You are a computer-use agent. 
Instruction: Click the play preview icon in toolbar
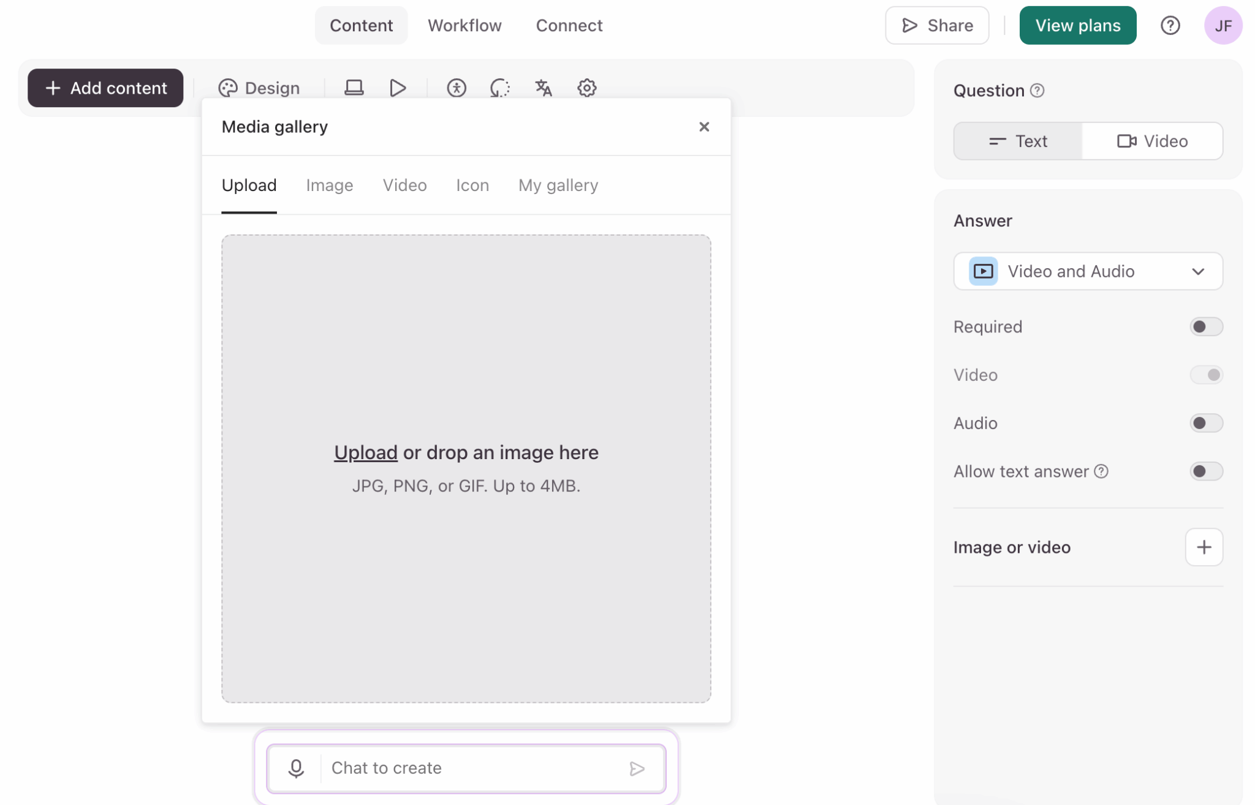click(398, 88)
